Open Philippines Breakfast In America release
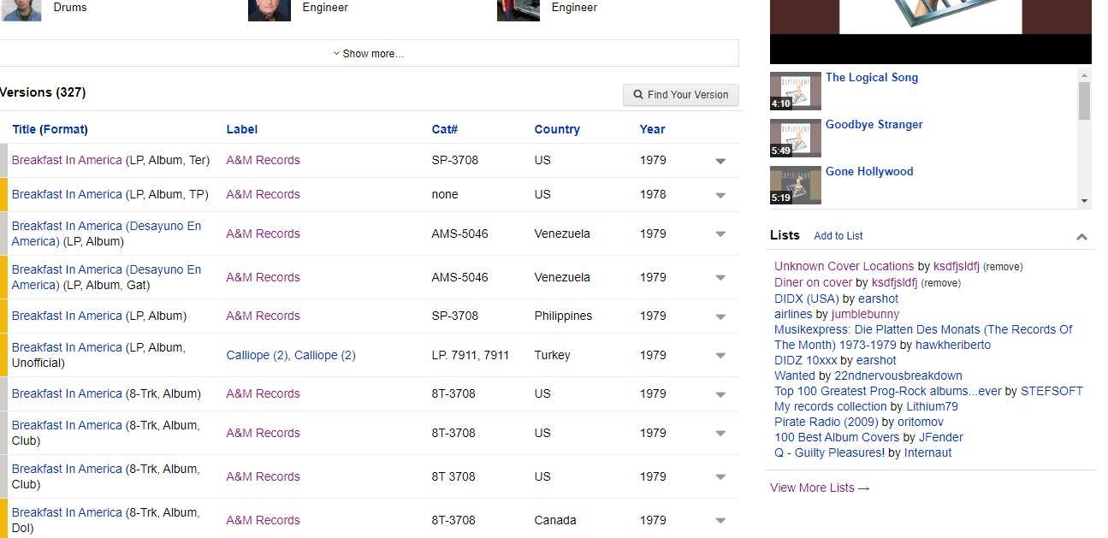 [67, 316]
